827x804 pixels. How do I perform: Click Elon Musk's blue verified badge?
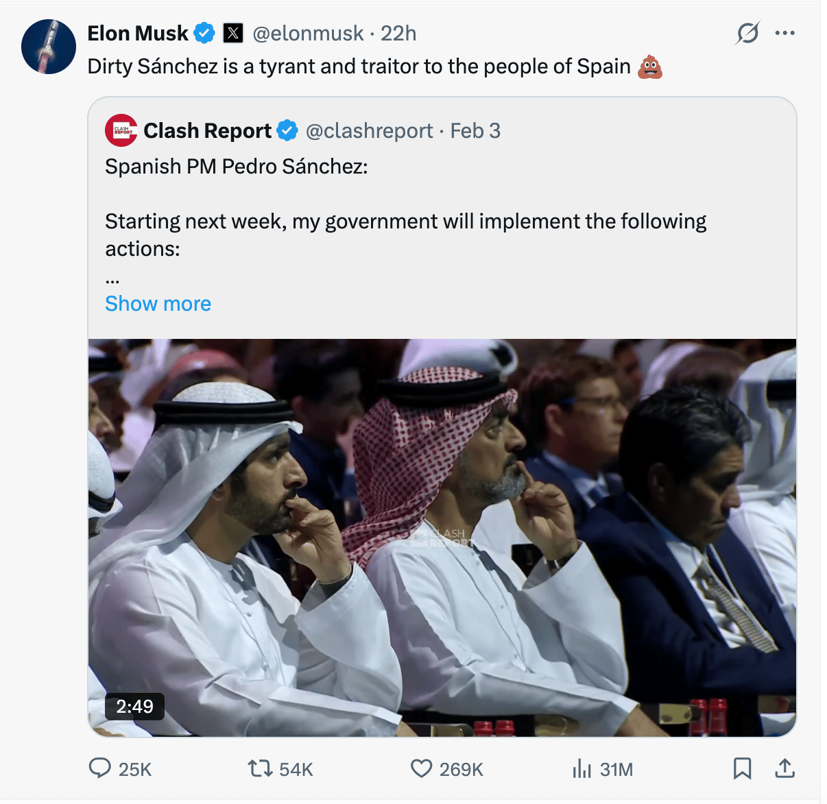tap(204, 33)
